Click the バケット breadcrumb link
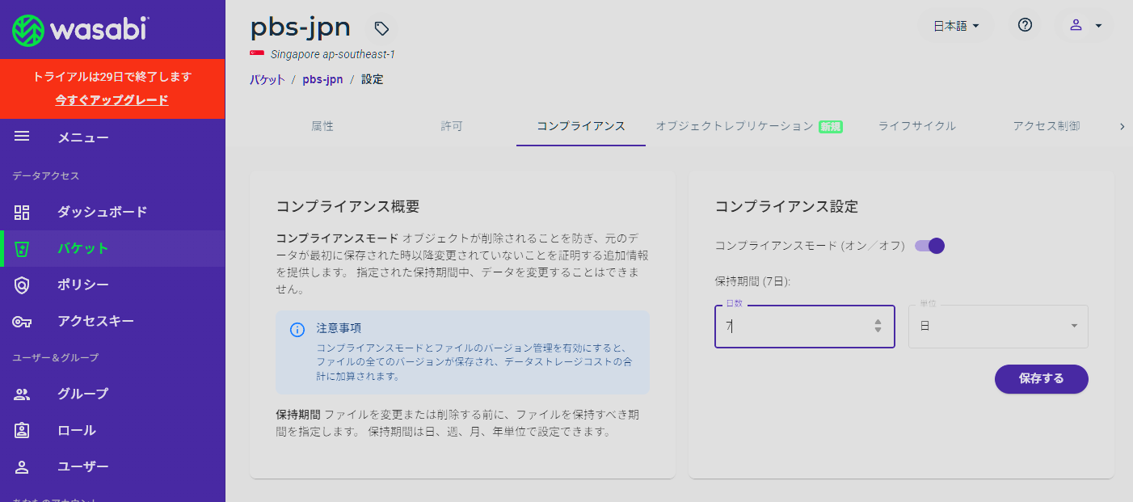The width and height of the screenshot is (1133, 502). pyautogui.click(x=267, y=79)
